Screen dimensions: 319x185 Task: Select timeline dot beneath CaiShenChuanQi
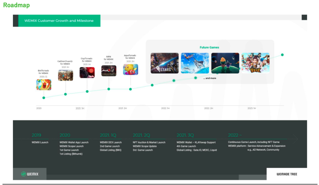click(66, 94)
